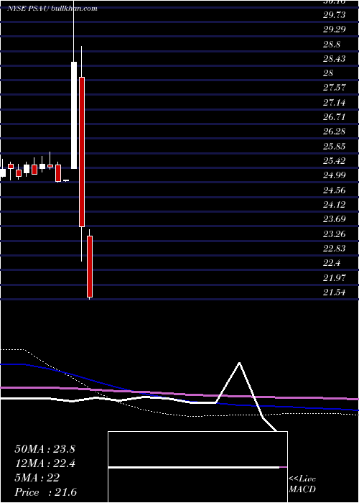Click the peak of the white indicator line

click(239, 363)
